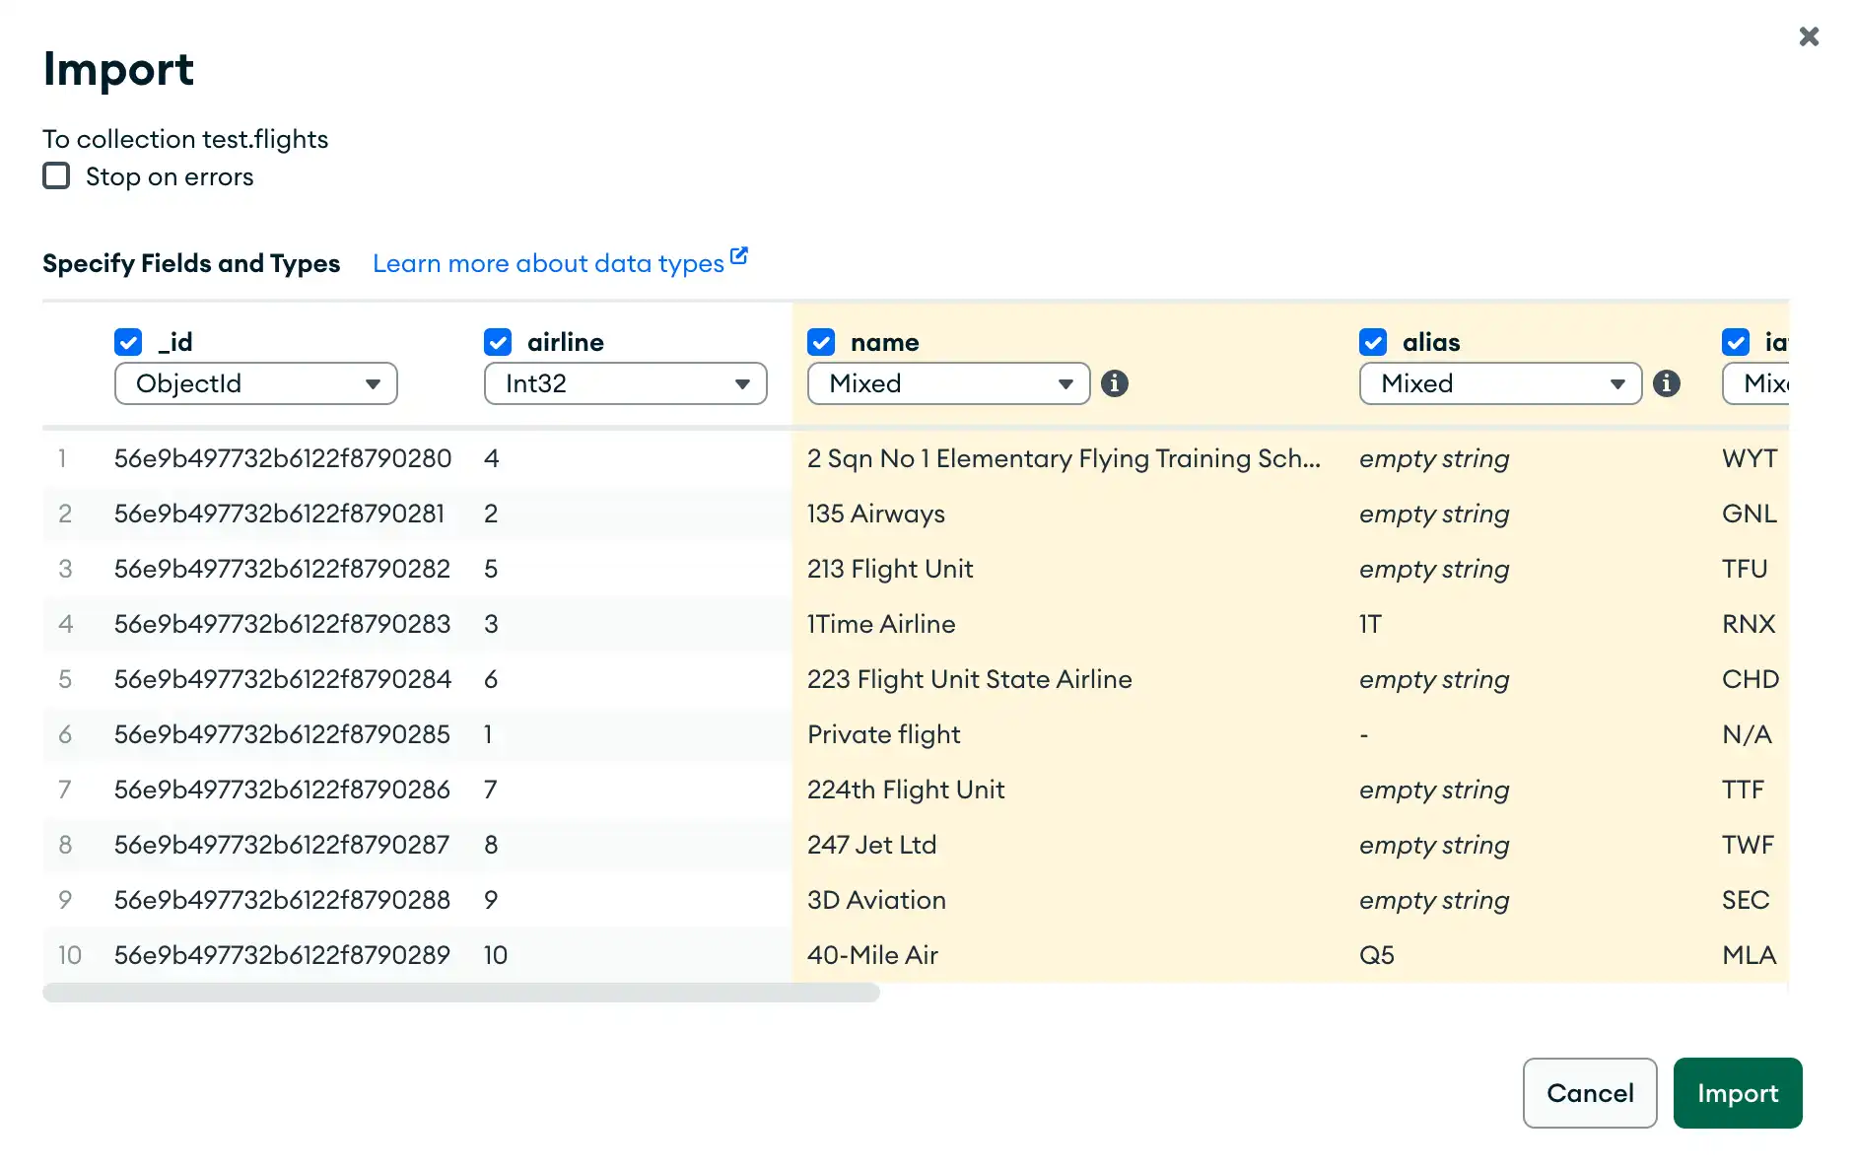The height and width of the screenshot is (1169, 1855).
Task: Close the Import dialog with the X icon
Action: pyautogui.click(x=1810, y=36)
